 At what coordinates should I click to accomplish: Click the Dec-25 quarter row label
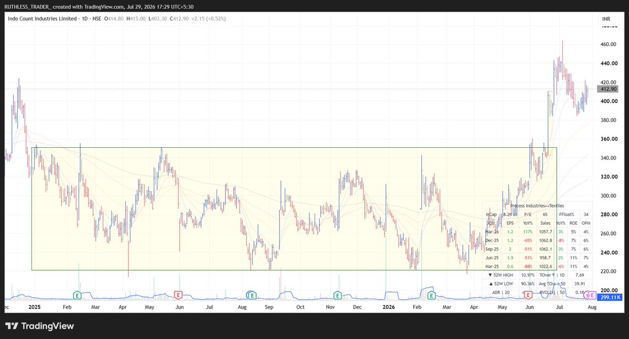tap(492, 240)
